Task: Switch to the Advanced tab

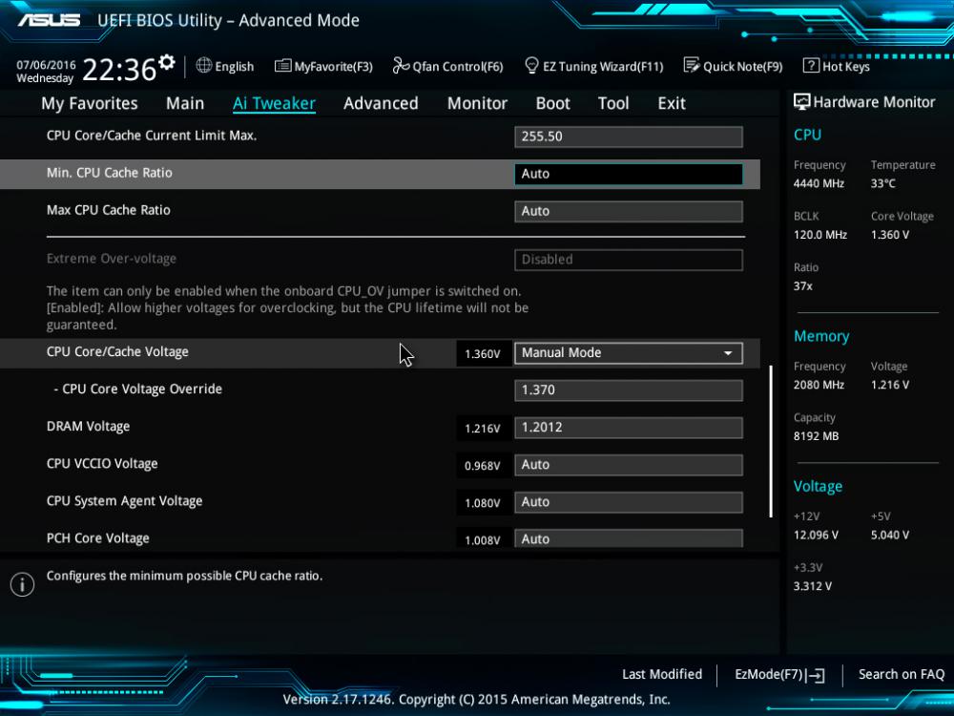Action: 381,103
